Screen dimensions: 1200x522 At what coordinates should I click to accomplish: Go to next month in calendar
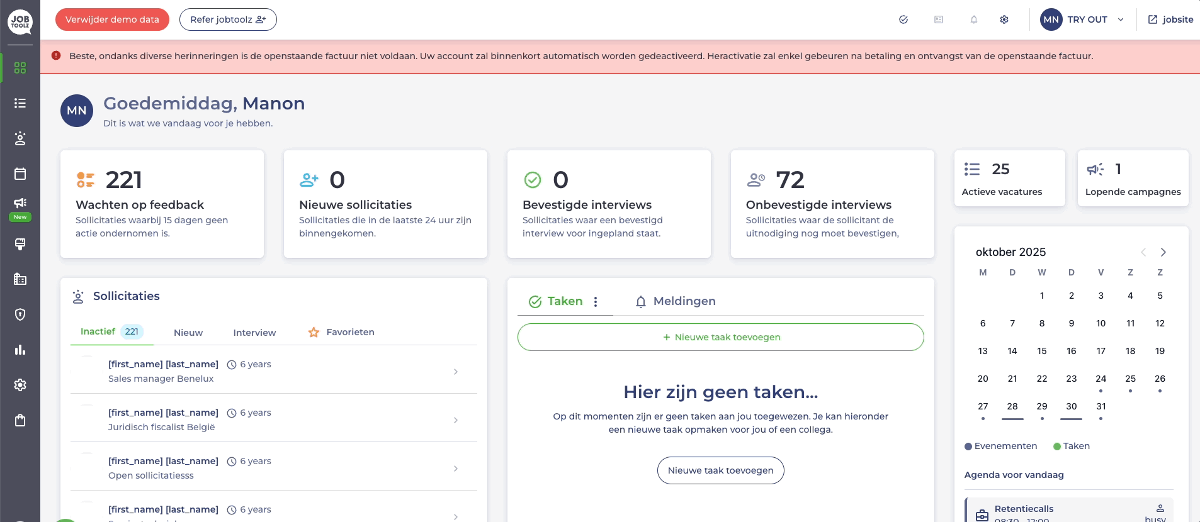tap(1163, 252)
